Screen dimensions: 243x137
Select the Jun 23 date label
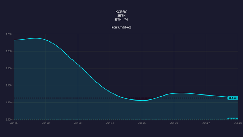[x=78, y=123]
